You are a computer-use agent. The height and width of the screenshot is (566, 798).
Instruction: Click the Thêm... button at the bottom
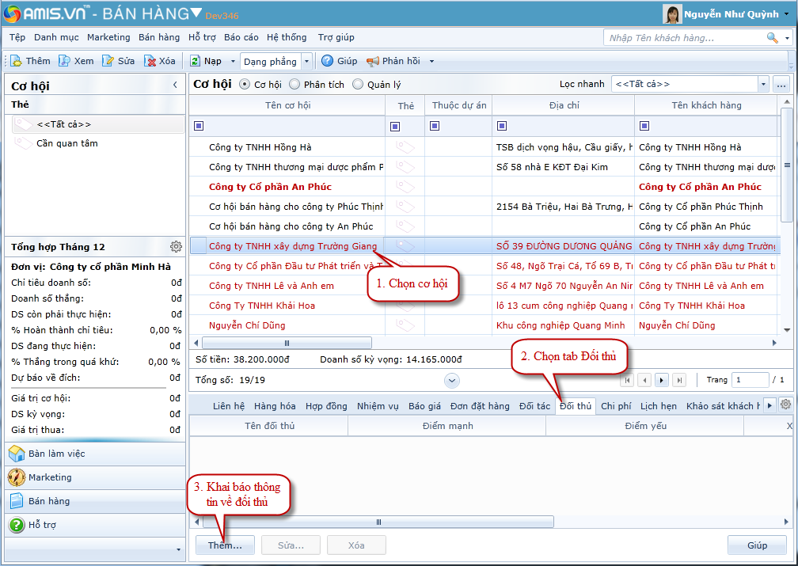point(225,545)
